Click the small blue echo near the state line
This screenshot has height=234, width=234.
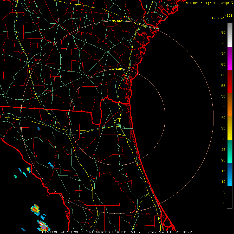(38, 129)
